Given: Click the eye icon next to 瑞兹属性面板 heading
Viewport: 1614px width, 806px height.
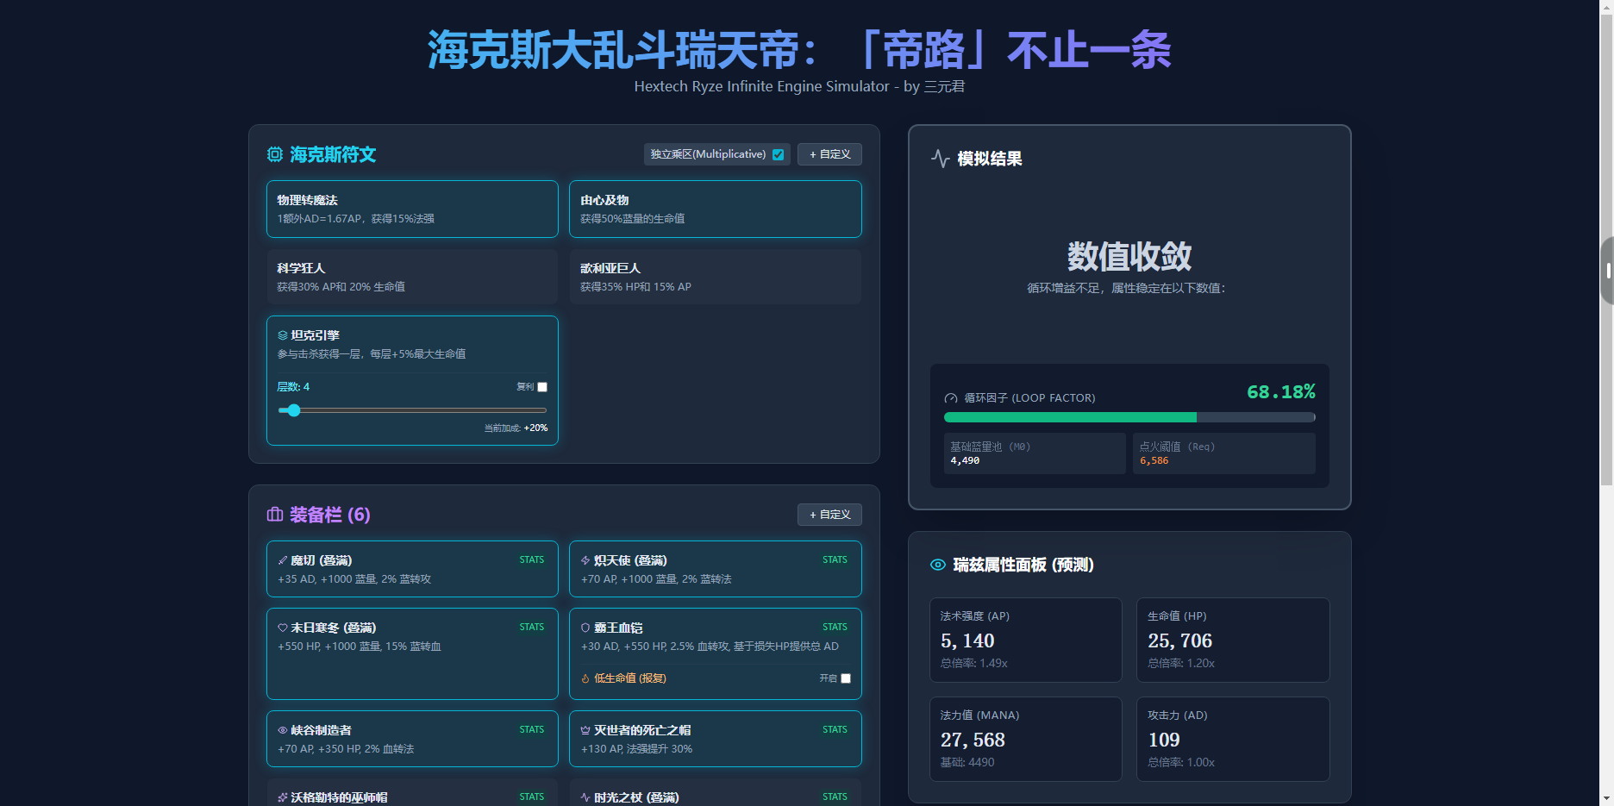Looking at the screenshot, I should coord(937,565).
